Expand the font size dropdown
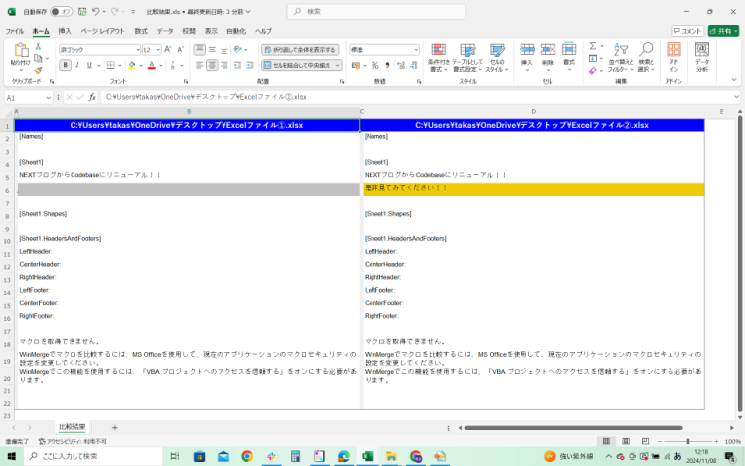The height and width of the screenshot is (466, 745). pos(157,49)
